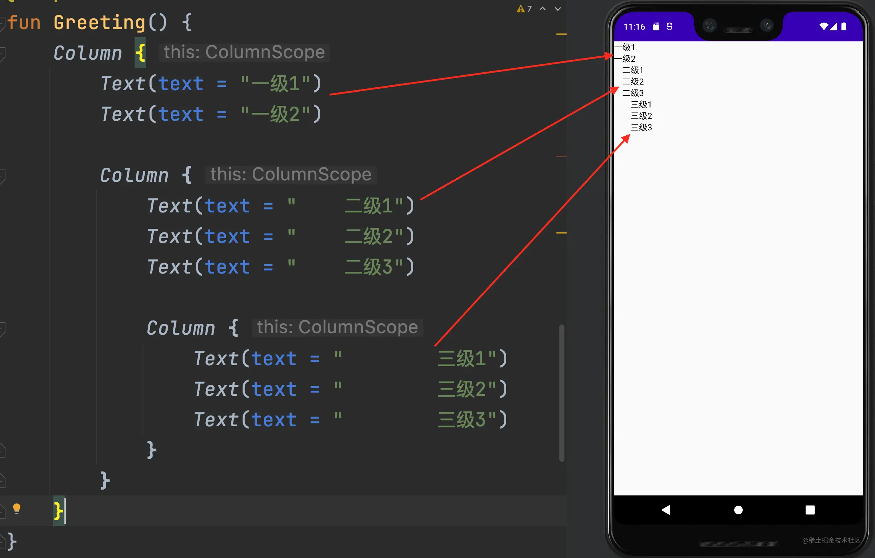Click the Greeting function name
Viewport: 875px width, 558px height.
click(x=99, y=23)
